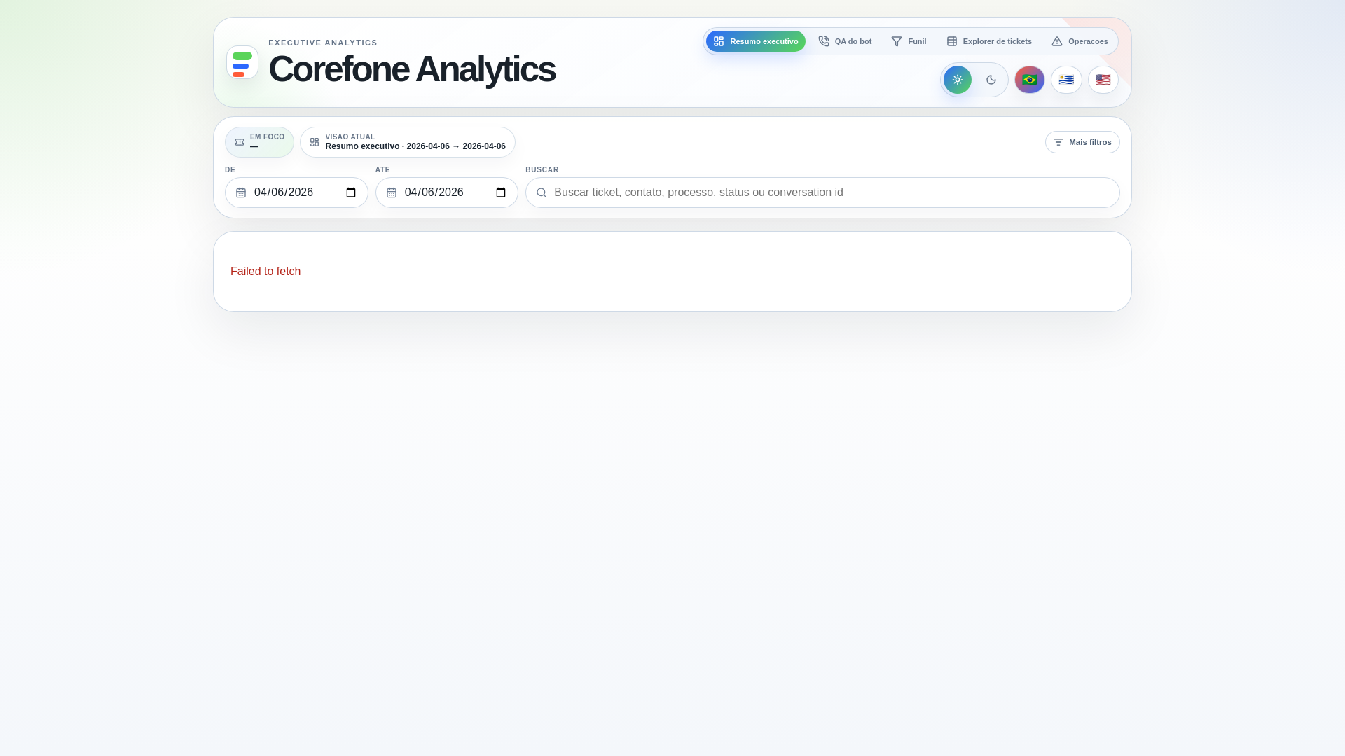This screenshot has width=1345, height=756.
Task: Click the 'Corefone Analytics' title
Action: pos(412,69)
